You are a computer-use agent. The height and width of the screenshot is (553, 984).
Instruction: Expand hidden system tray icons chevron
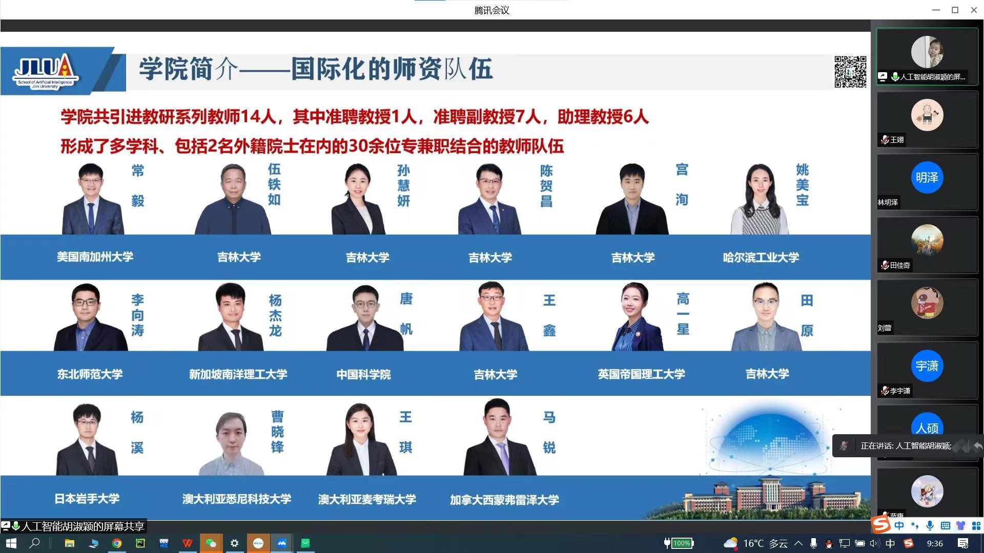(798, 543)
